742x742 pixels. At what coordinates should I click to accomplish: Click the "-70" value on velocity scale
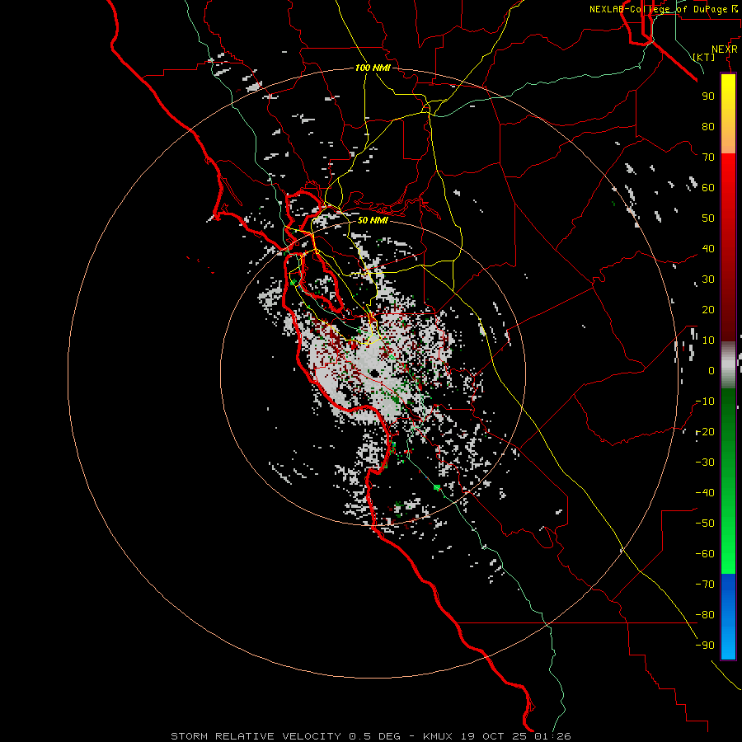[705, 585]
